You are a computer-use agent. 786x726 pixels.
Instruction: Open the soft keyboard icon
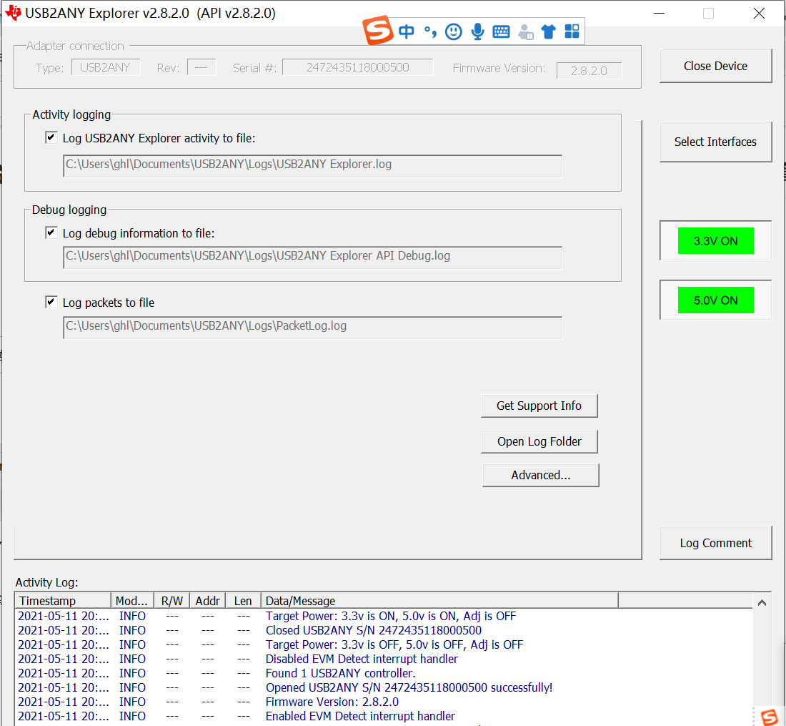502,31
